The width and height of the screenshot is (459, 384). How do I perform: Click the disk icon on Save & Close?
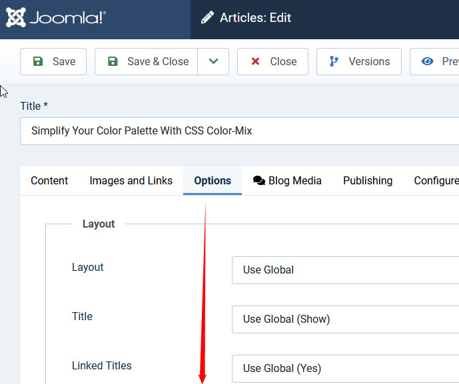[113, 61]
